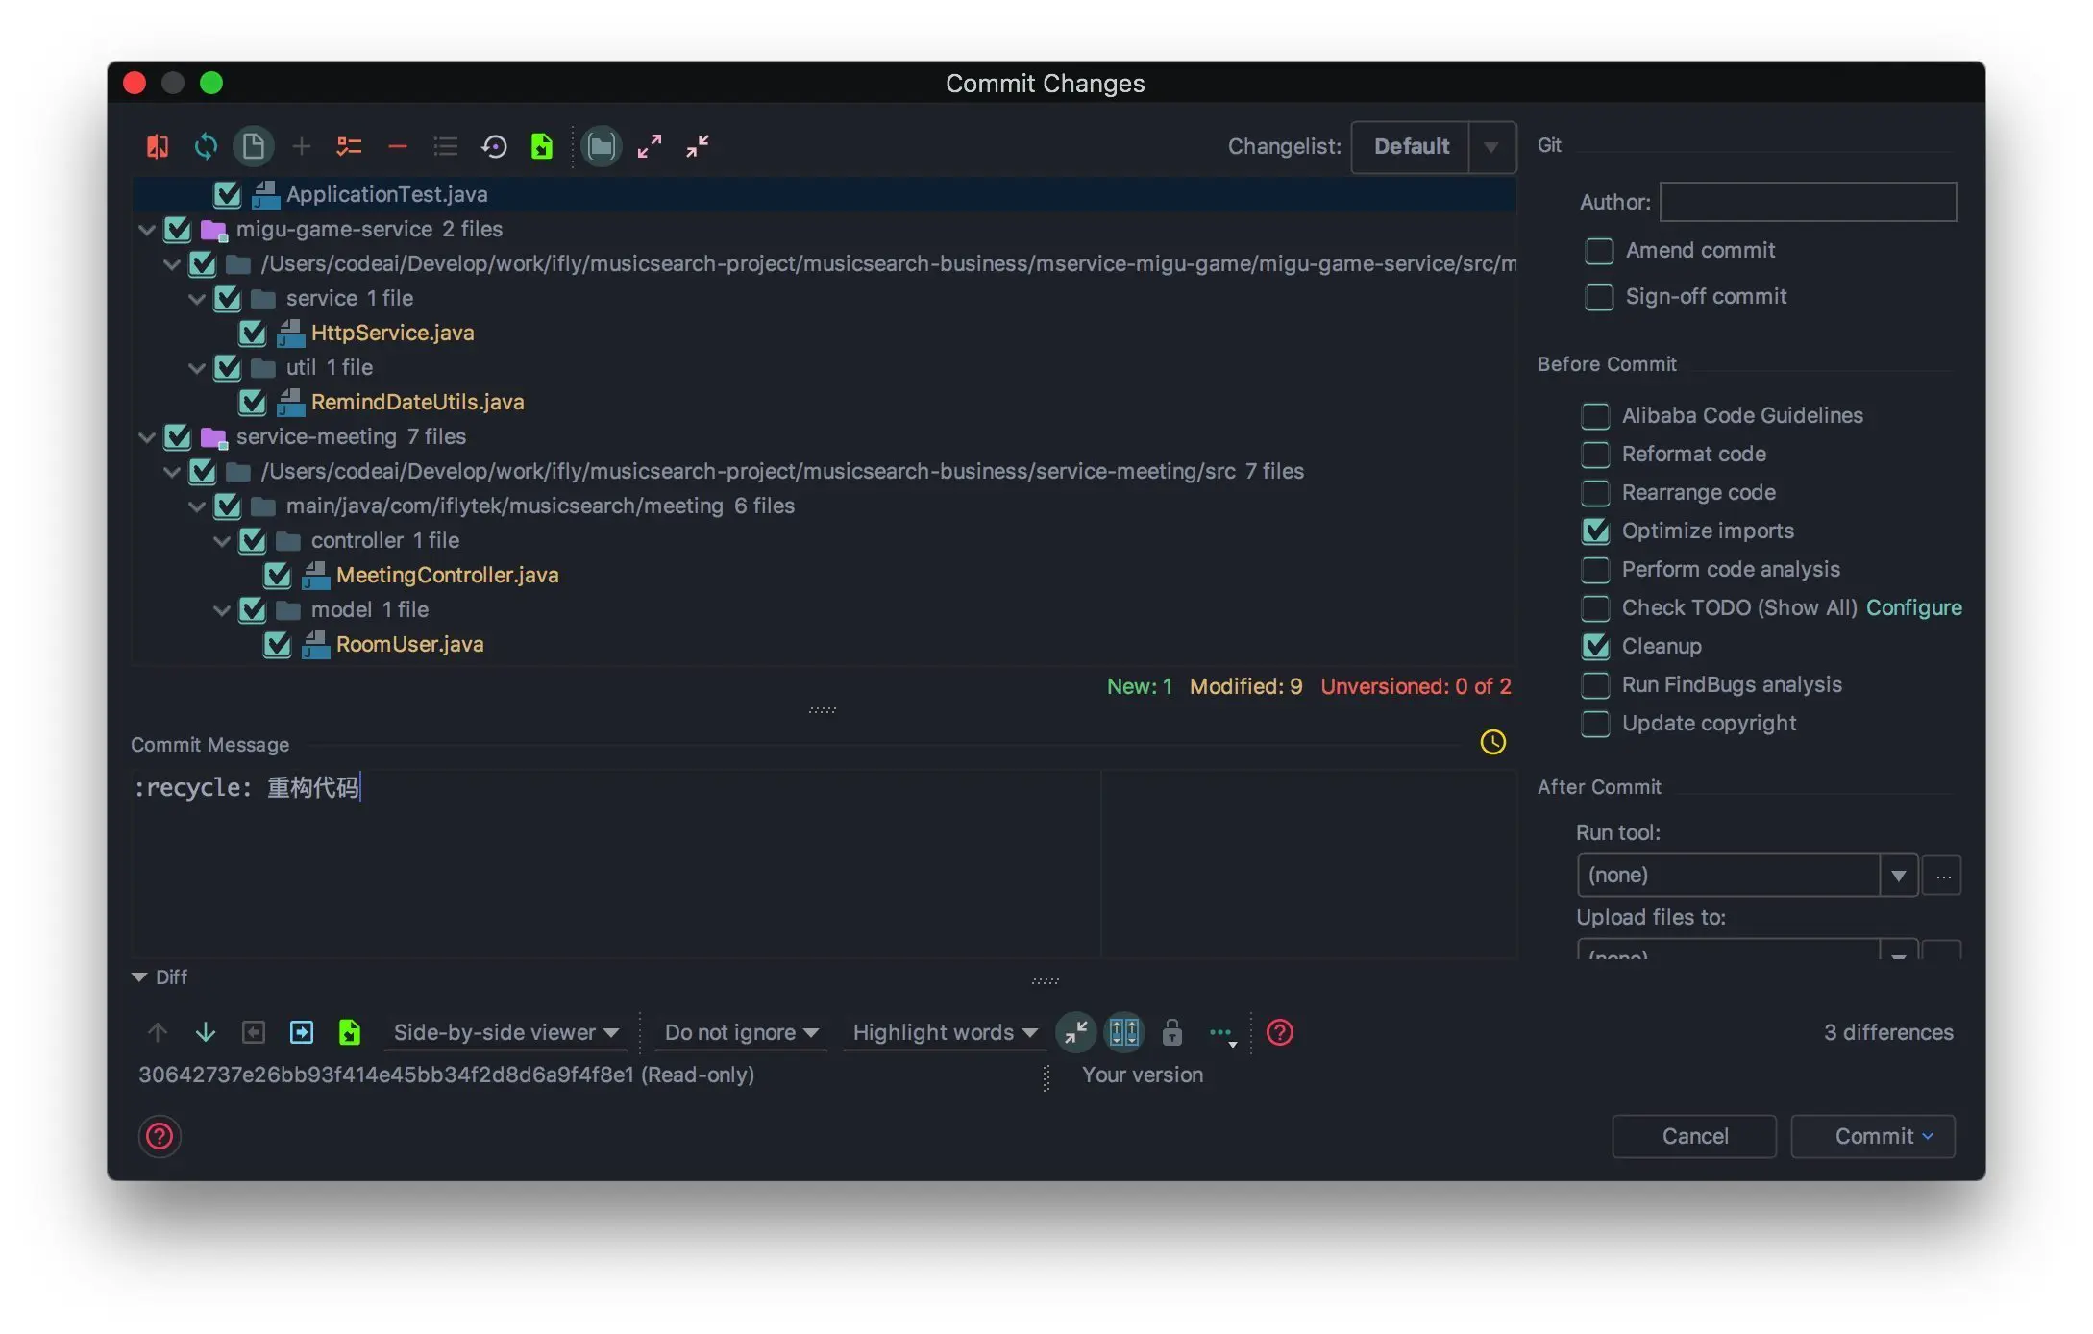The height and width of the screenshot is (1334, 2093).
Task: Open the Changelist Default dropdown
Action: (x=1491, y=147)
